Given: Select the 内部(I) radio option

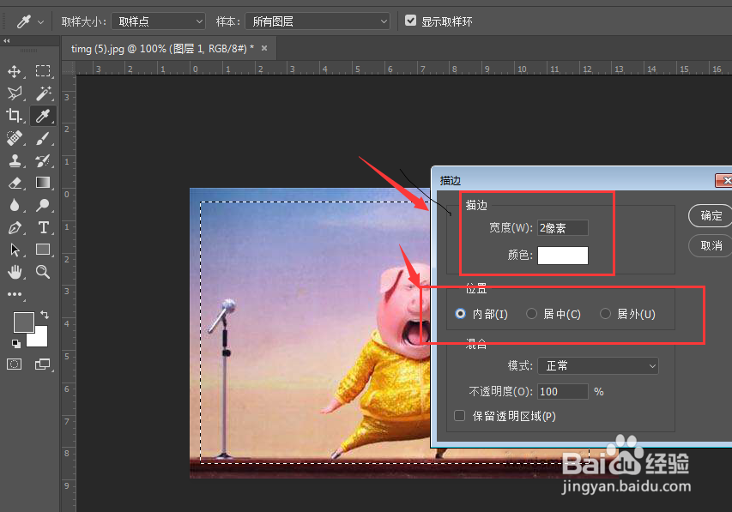Looking at the screenshot, I should (x=460, y=314).
